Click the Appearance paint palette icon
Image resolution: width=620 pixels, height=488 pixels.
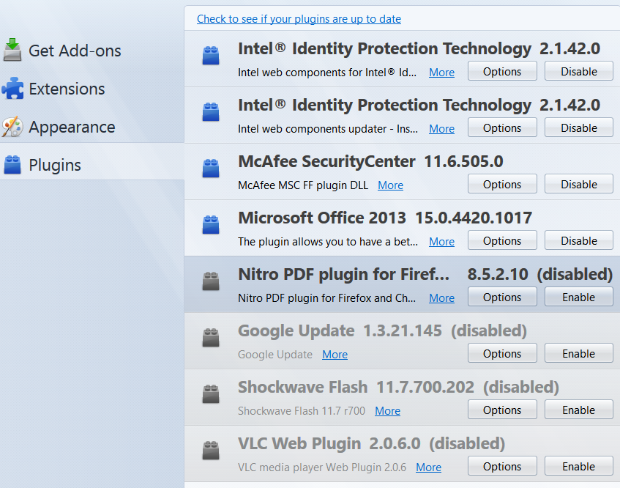[12, 127]
